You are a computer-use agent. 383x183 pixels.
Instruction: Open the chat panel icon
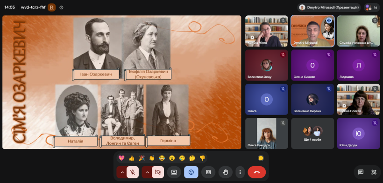(x=361, y=172)
